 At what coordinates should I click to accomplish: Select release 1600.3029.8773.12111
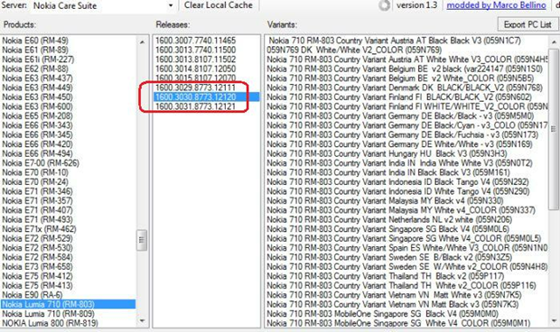[195, 88]
